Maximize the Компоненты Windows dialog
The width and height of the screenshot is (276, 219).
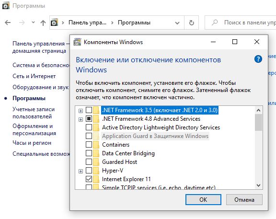235,42
